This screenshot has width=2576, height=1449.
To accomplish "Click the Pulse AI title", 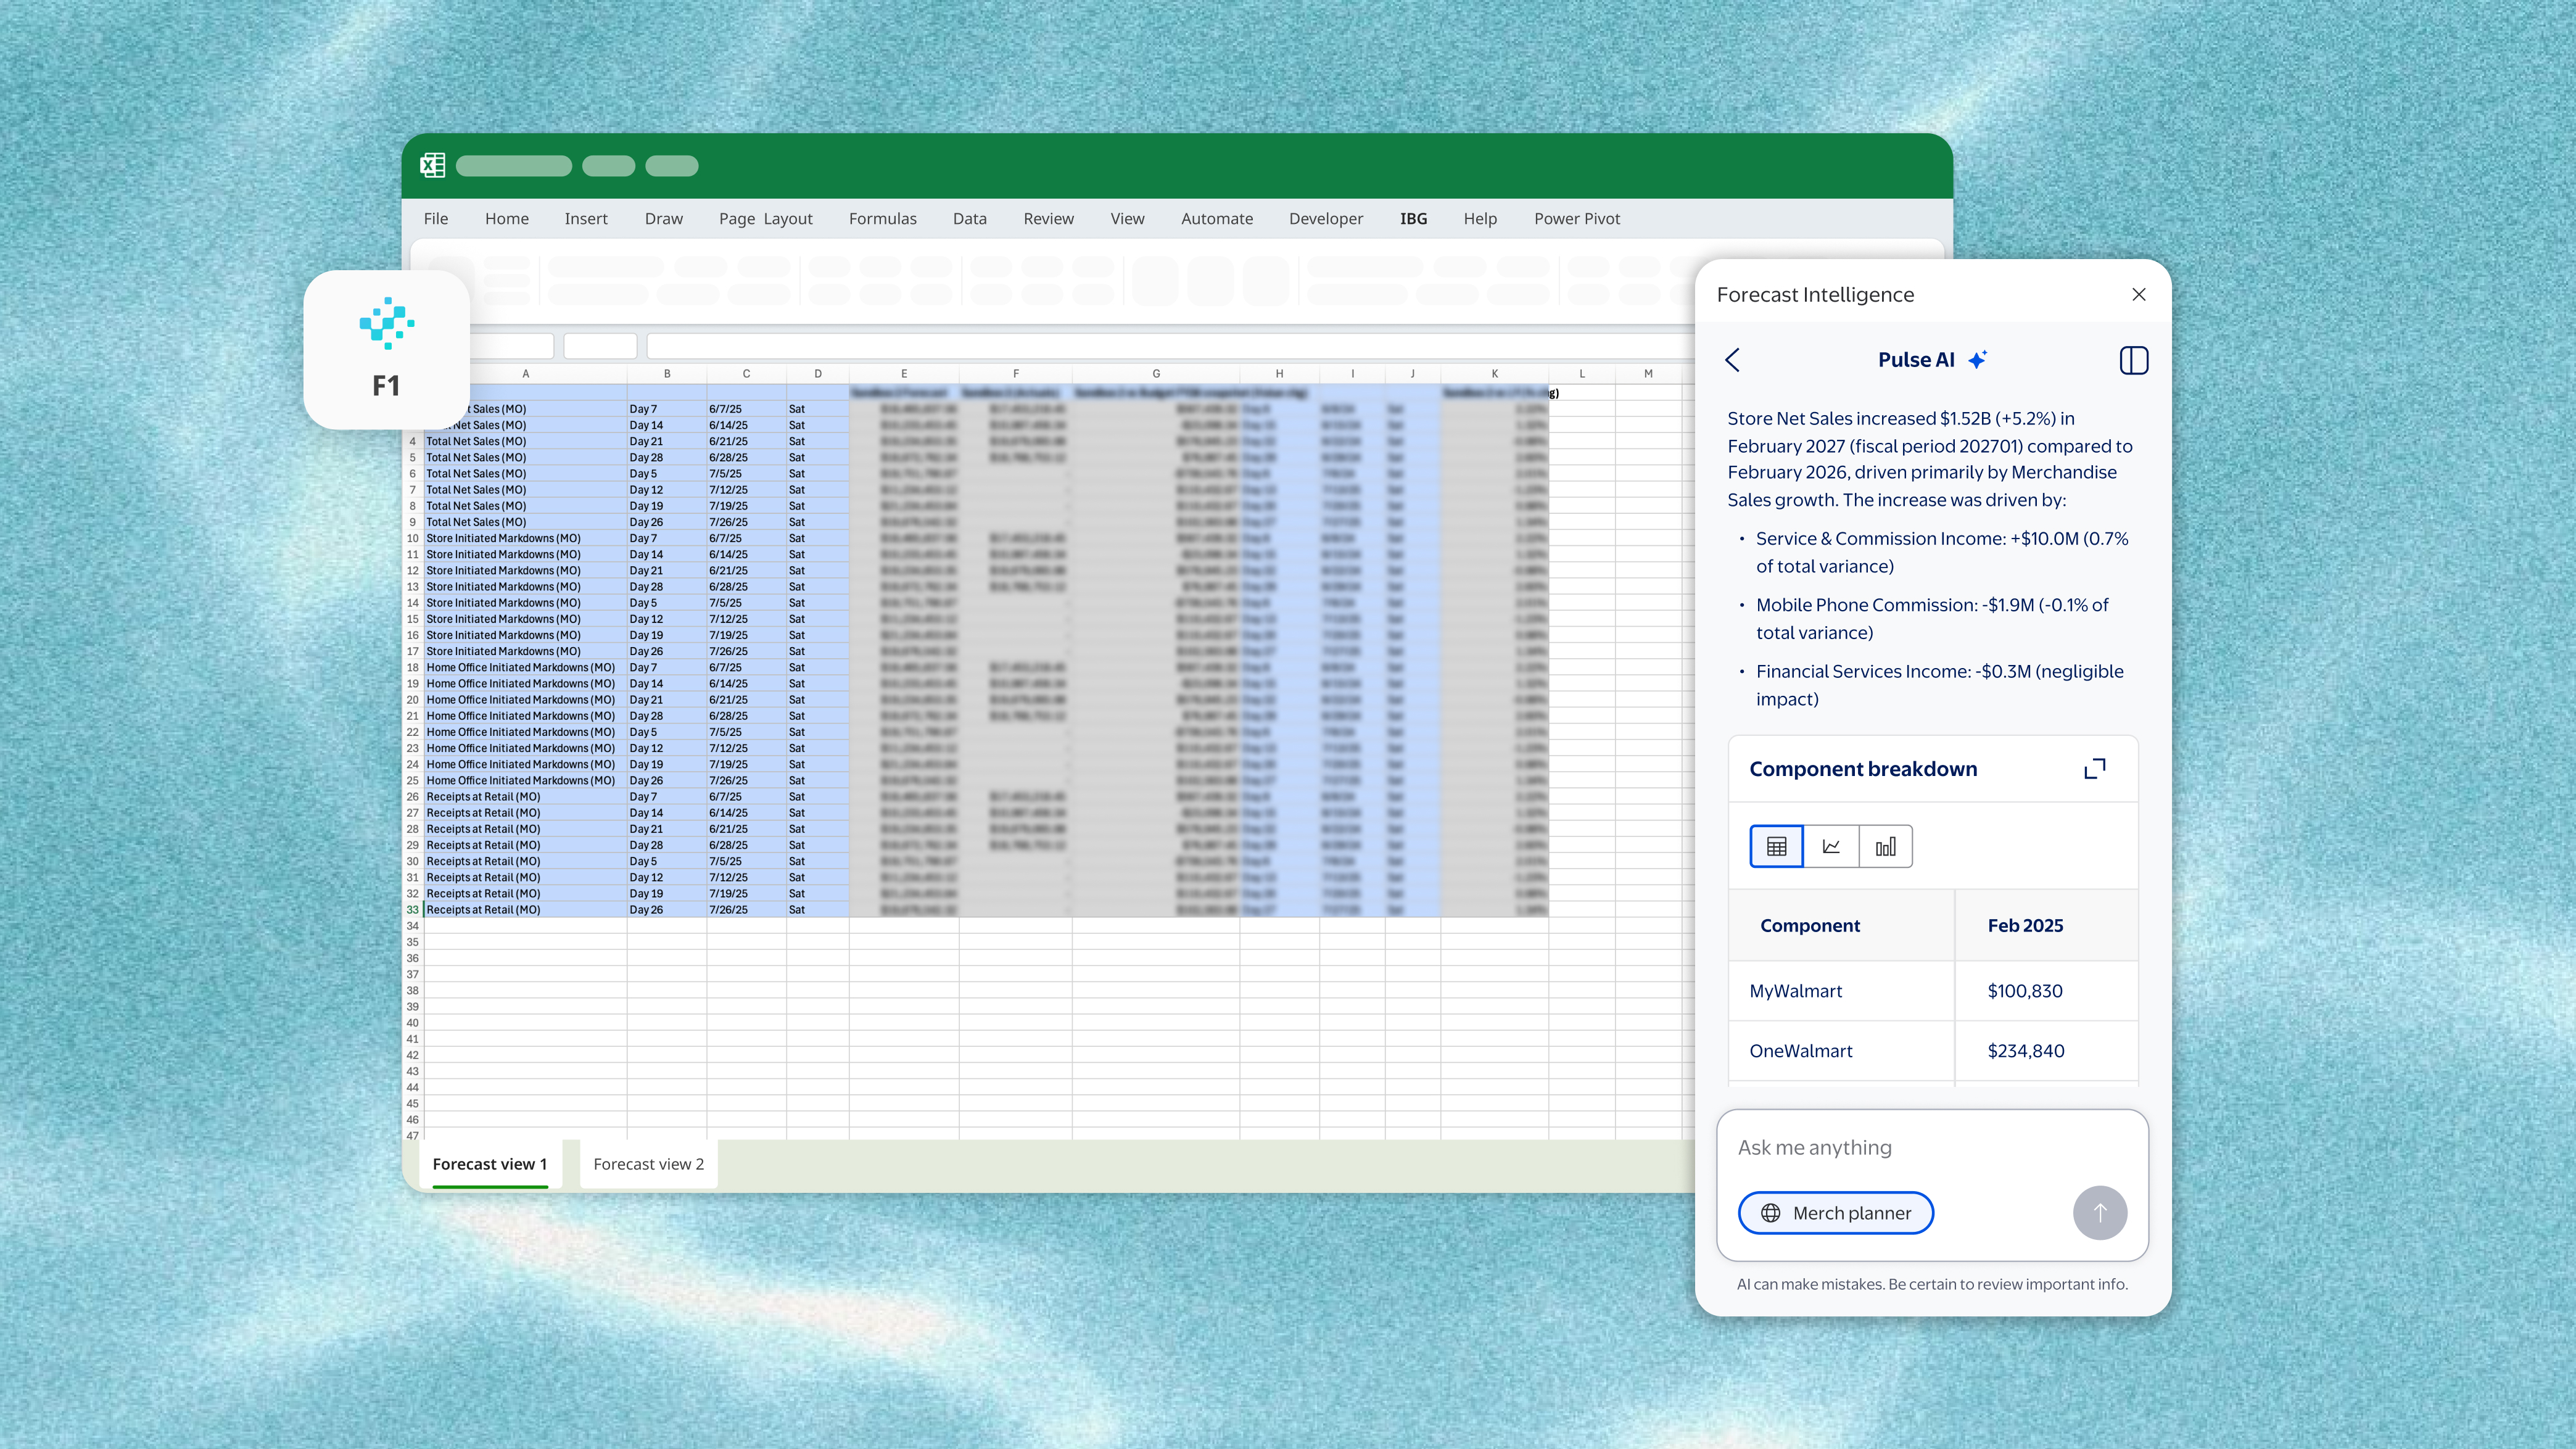I will tap(1916, 360).
